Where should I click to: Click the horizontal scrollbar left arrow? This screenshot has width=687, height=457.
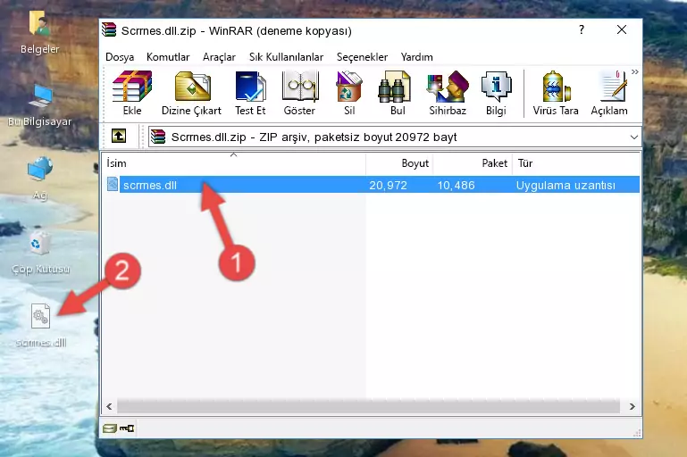[x=109, y=406]
